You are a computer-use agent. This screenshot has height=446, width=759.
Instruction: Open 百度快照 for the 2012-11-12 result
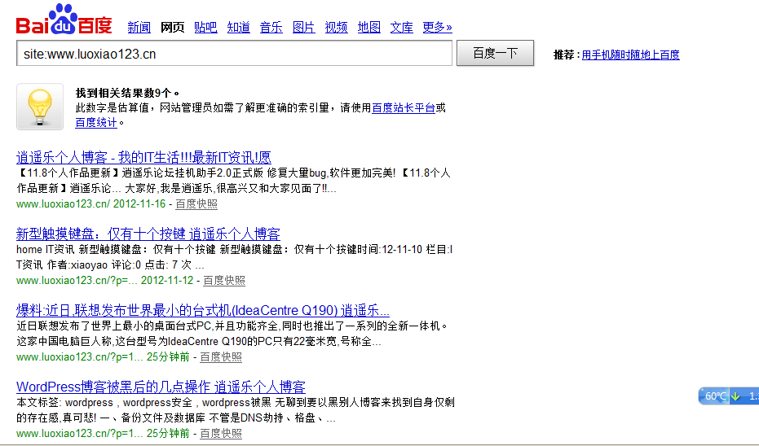click(x=224, y=280)
